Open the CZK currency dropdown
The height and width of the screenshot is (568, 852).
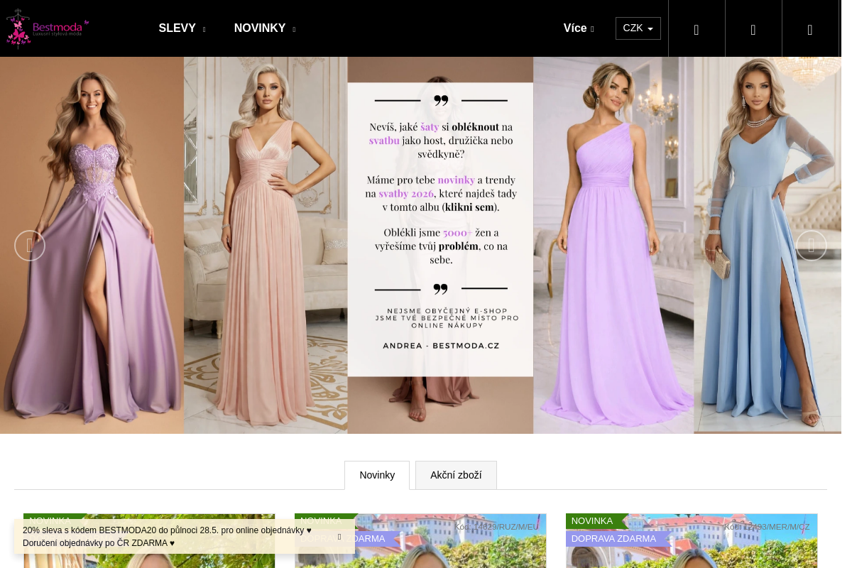click(x=638, y=28)
